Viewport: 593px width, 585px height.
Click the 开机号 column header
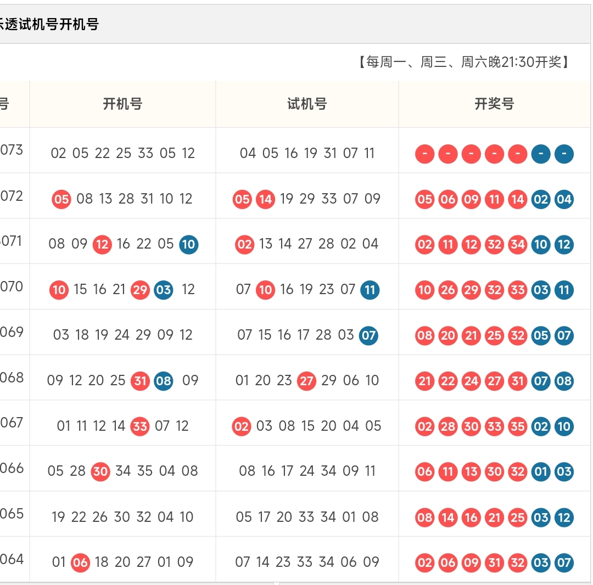122,104
